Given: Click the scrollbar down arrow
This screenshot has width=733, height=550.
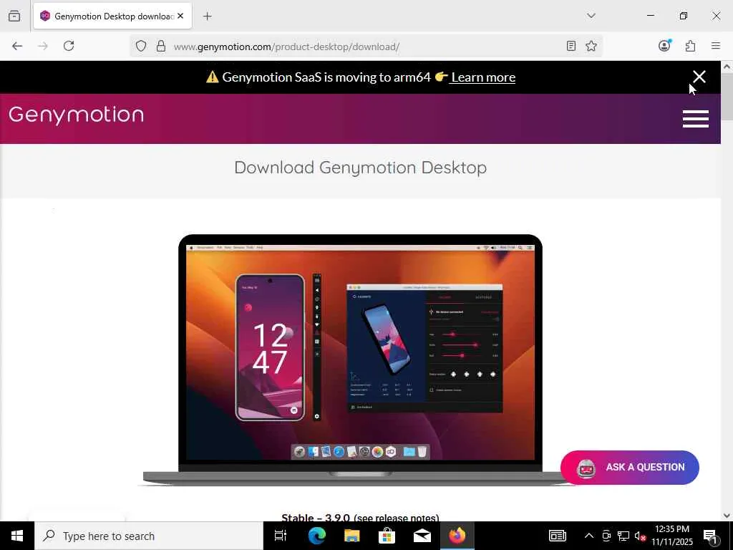Looking at the screenshot, I should point(727,516).
